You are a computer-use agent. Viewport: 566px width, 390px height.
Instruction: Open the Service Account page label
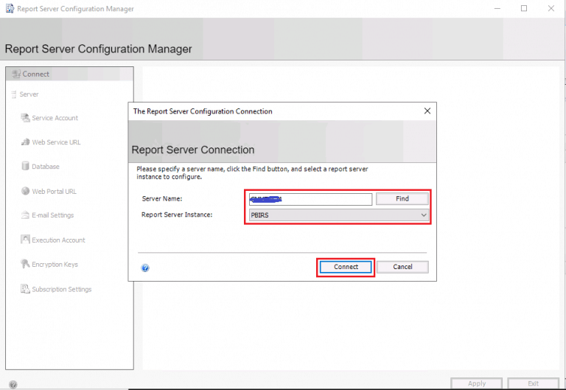[55, 118]
